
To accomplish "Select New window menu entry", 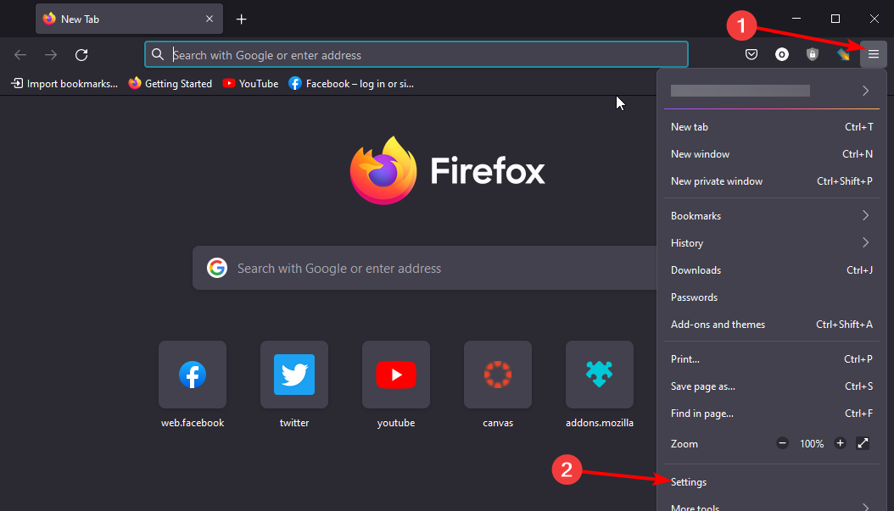I will click(771, 154).
